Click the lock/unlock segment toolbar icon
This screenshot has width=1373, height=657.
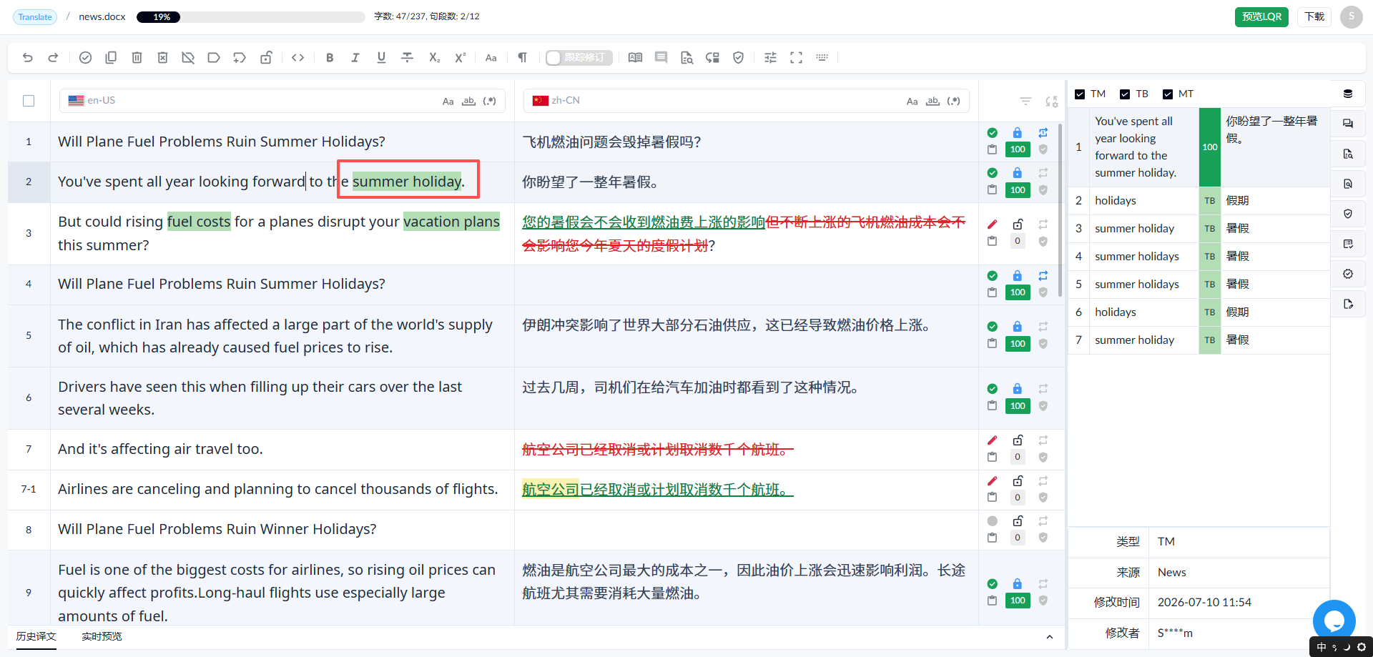point(266,58)
